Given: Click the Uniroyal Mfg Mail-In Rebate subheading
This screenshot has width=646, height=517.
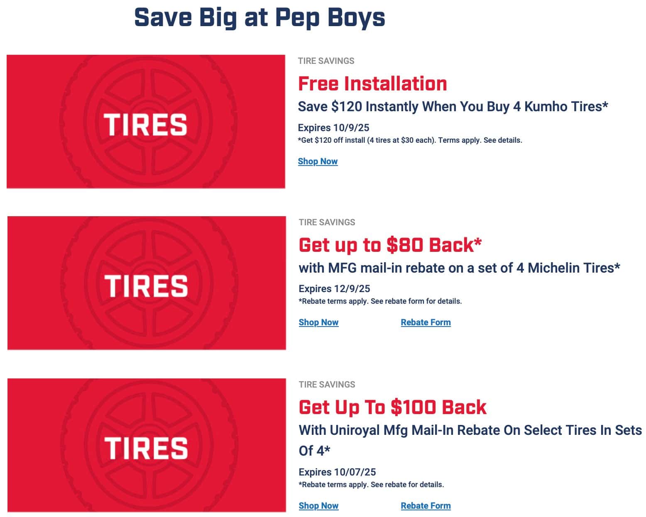Looking at the screenshot, I should point(470,430).
